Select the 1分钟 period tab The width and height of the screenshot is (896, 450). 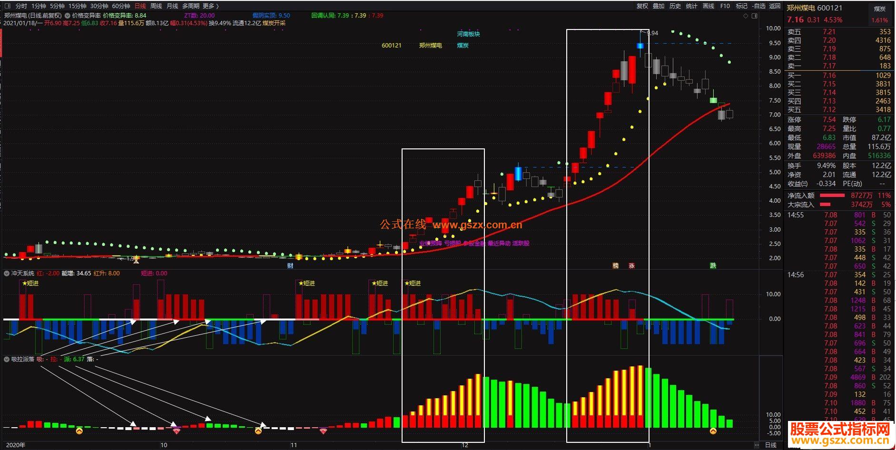pyautogui.click(x=39, y=6)
